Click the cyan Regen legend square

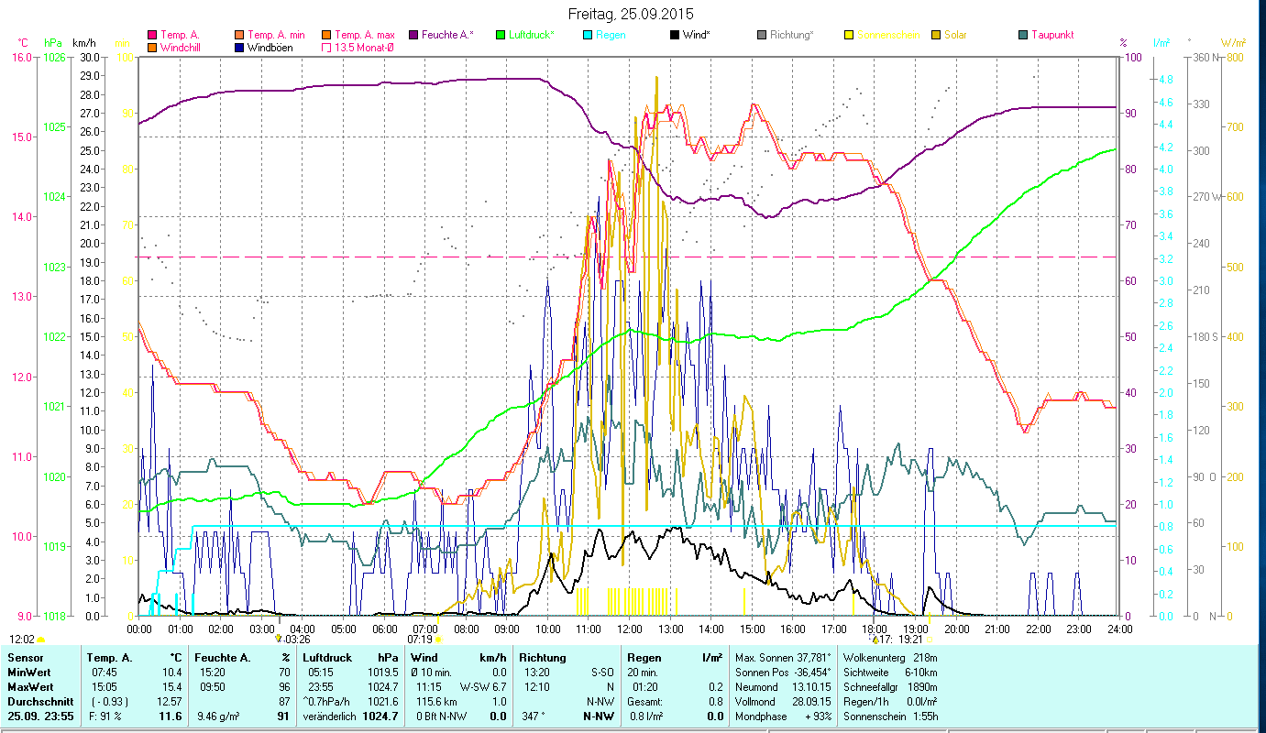(588, 35)
